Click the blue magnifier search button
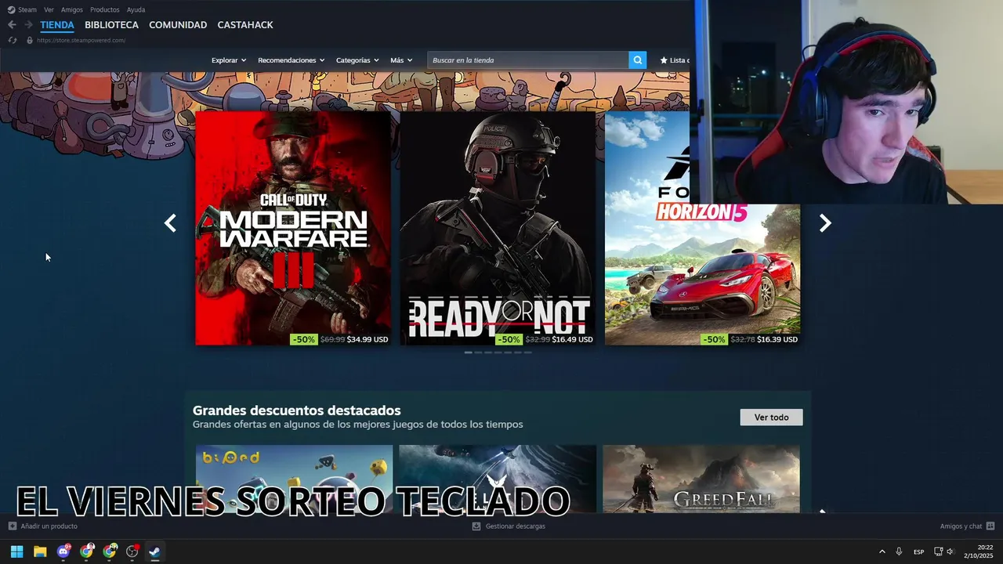This screenshot has width=1003, height=564. [x=638, y=60]
